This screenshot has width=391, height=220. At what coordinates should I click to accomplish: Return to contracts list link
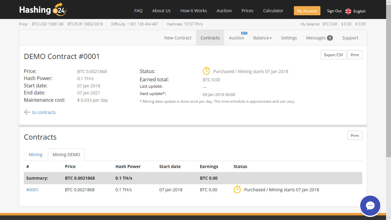click(44, 112)
